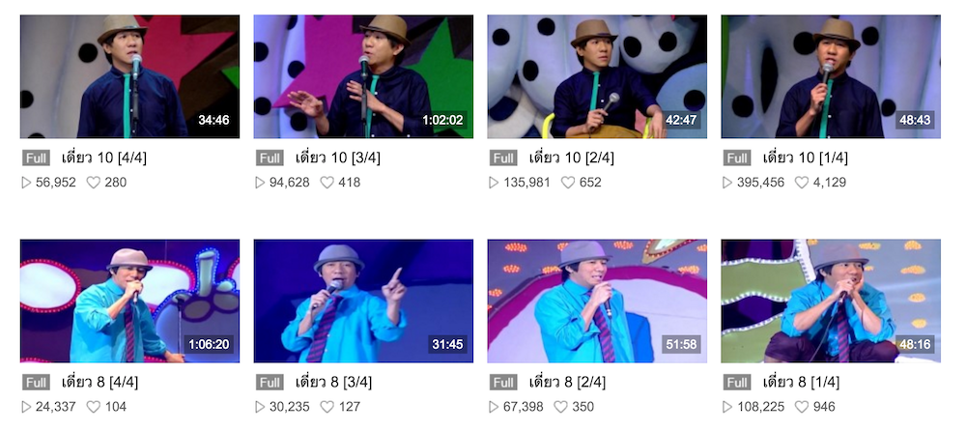
Task: Click the Full badge on เดี่ยว 10 [3/4]
Action: (x=270, y=158)
